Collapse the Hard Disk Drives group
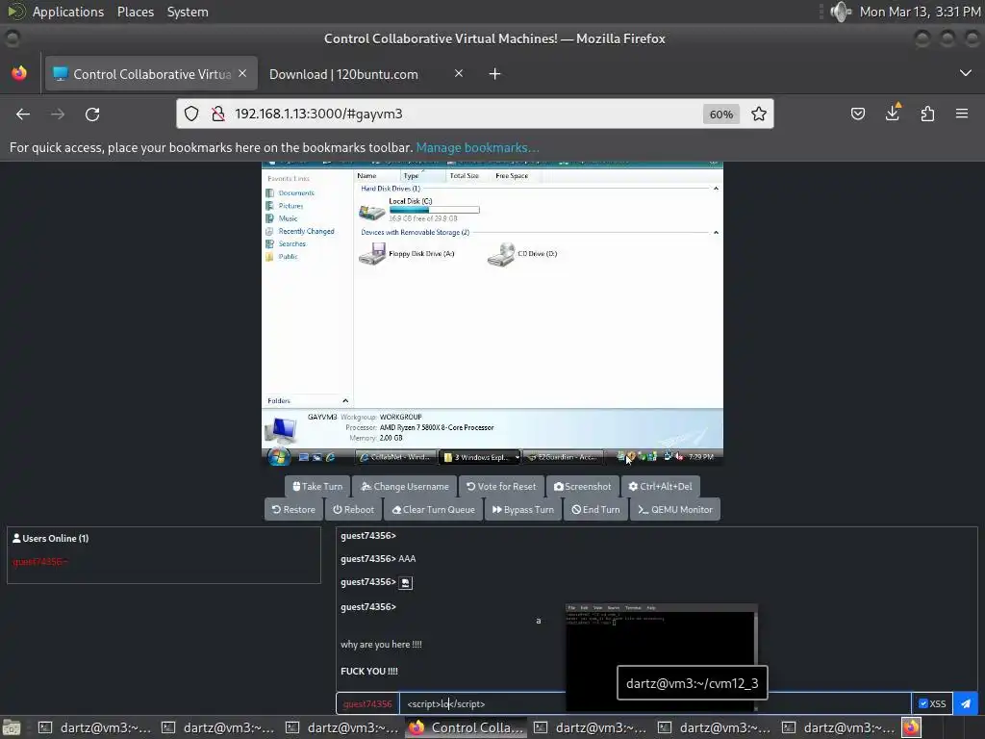 point(716,189)
